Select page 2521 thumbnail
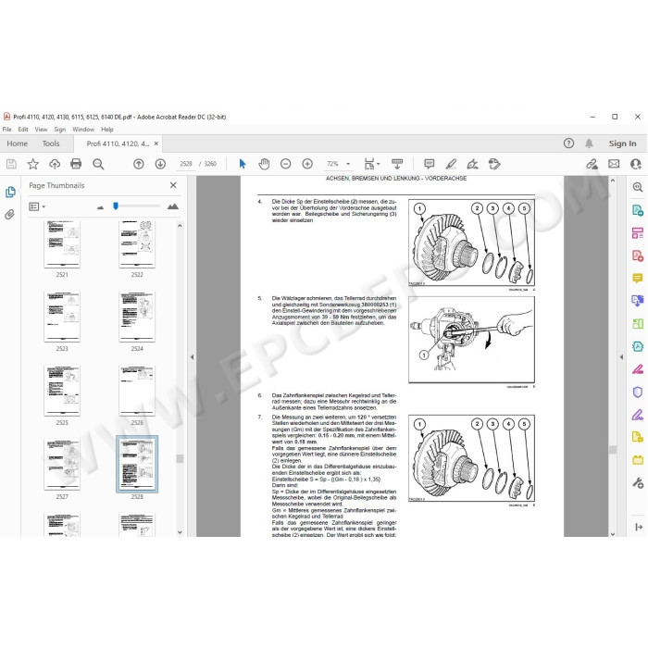The width and height of the screenshot is (648, 648). coord(62,243)
